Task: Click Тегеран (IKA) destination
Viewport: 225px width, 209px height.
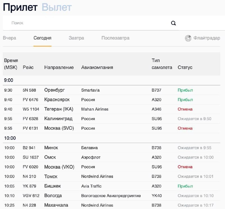Action: [x=59, y=109]
